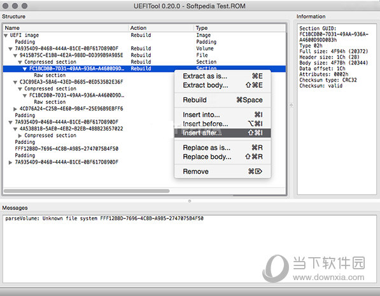Viewport: 380px width, 296px height.
Task: Expand the last 7A9354D9 volume node
Action: [x=10, y=162]
